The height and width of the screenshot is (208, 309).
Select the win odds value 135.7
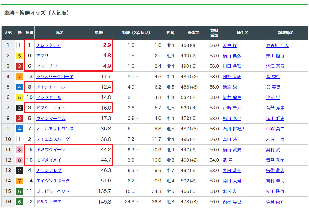105,191
